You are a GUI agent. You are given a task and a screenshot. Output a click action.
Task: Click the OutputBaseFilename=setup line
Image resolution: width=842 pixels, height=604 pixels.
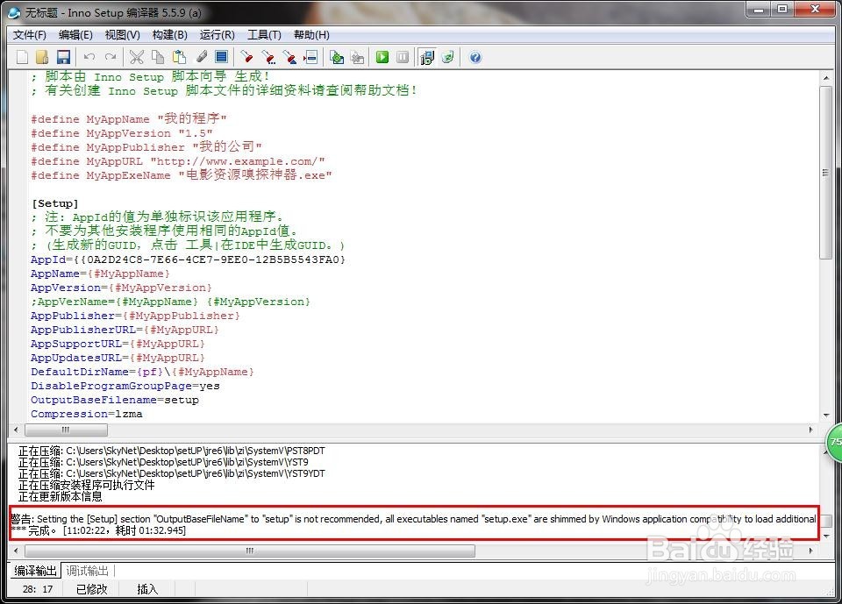tap(114, 400)
